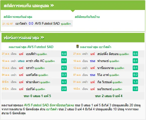This screenshot has width=146, height=120.
Task: Click the 0:0 head-to-head score
Action: pos(31,23)
